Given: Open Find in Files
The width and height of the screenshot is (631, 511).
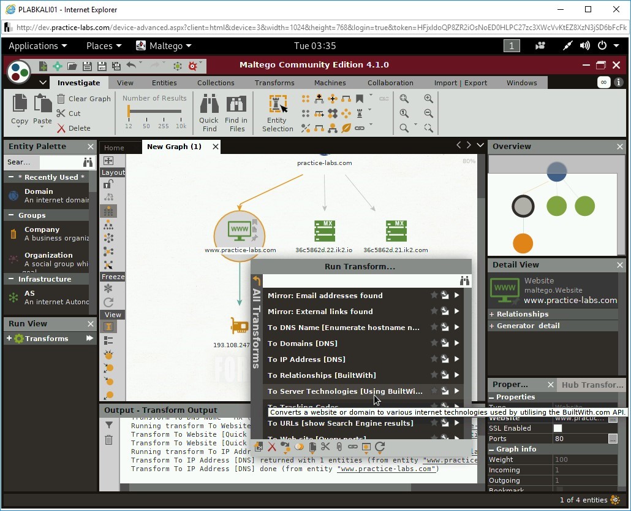Looking at the screenshot, I should 236,110.
